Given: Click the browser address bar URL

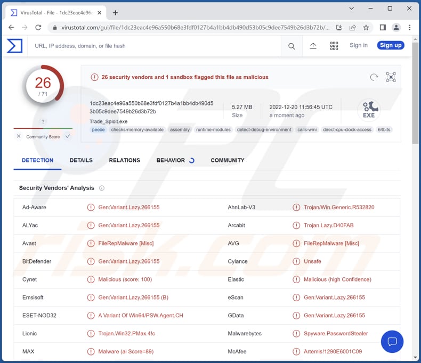Looking at the screenshot, I should tap(195, 28).
